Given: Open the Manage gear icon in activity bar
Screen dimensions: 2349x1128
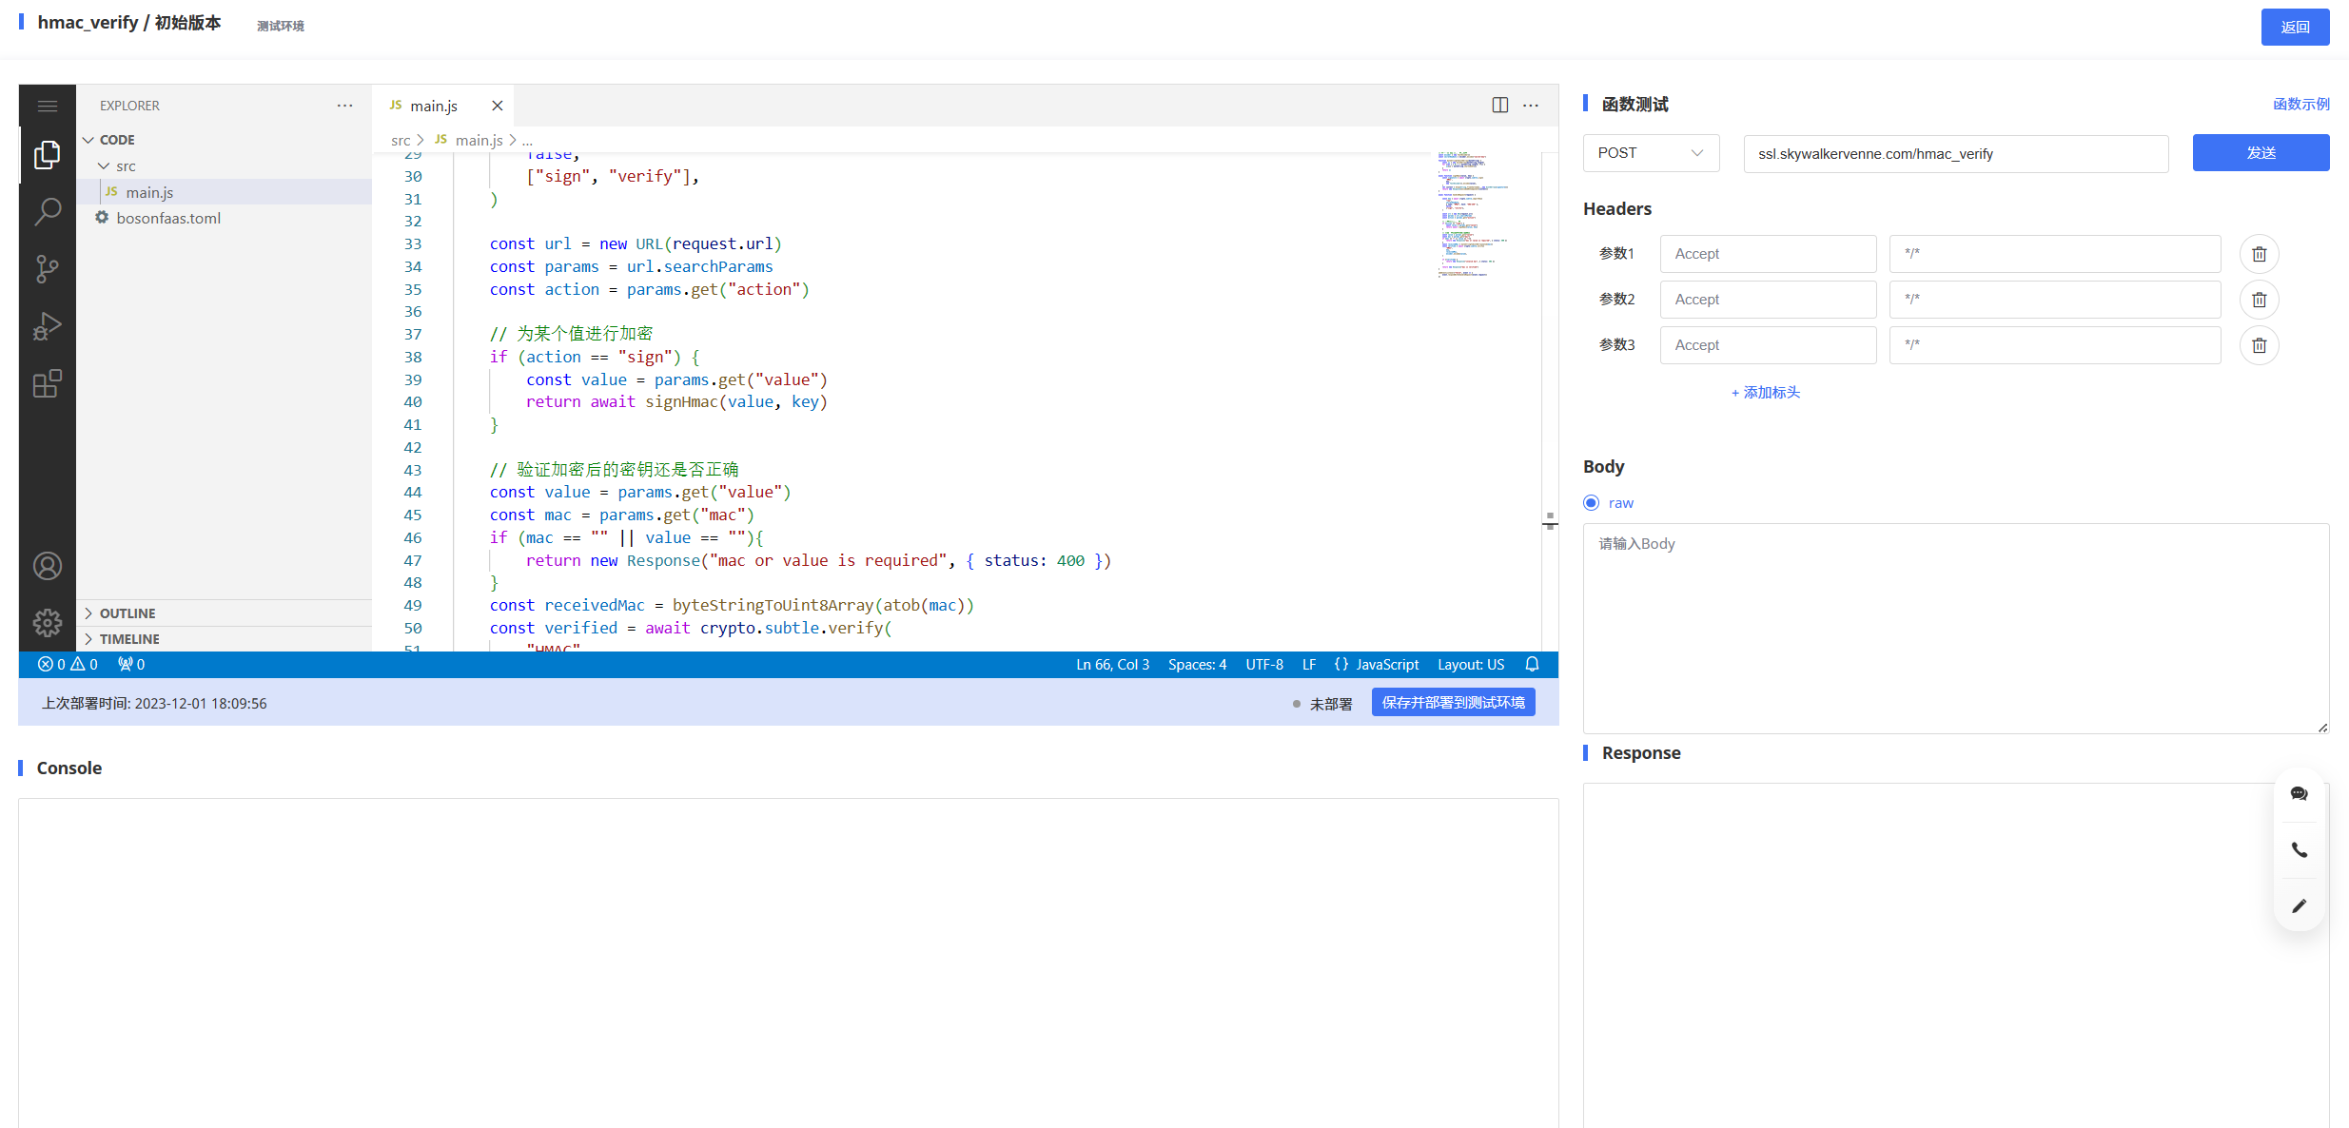Looking at the screenshot, I should pyautogui.click(x=47, y=623).
